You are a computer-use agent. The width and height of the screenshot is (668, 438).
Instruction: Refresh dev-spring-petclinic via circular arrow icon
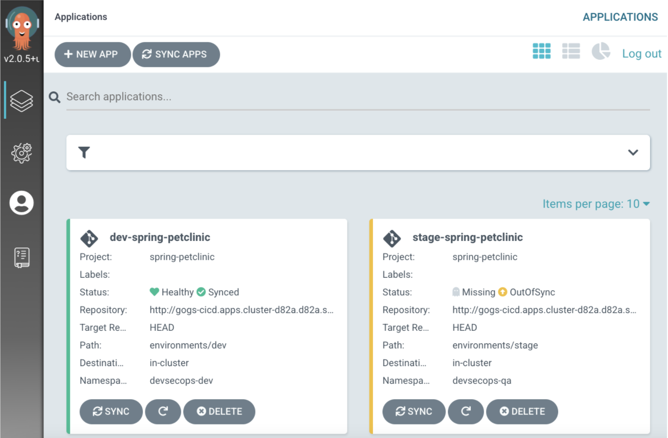163,411
